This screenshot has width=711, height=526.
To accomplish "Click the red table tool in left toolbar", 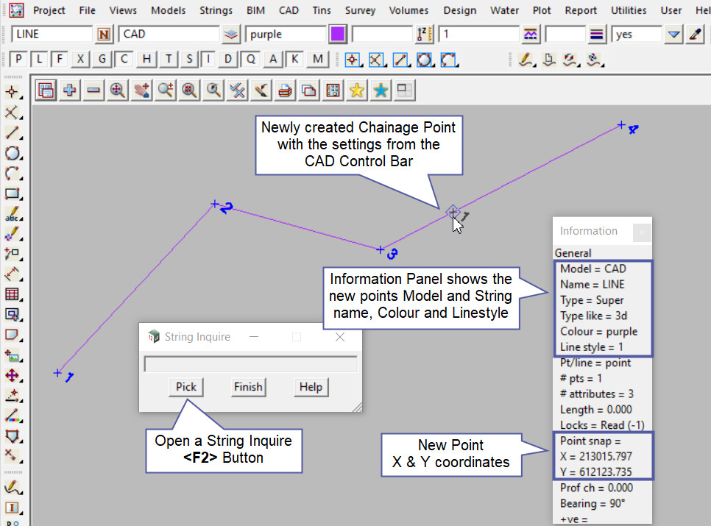I will [x=12, y=294].
